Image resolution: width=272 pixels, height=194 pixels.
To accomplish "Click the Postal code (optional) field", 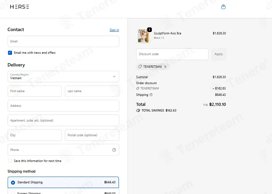I will coord(92,135).
